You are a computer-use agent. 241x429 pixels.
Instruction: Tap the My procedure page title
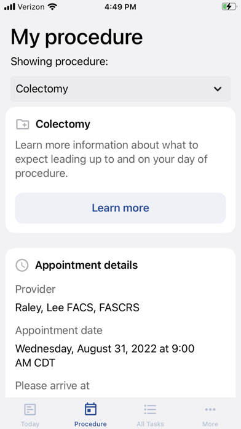[x=77, y=36]
